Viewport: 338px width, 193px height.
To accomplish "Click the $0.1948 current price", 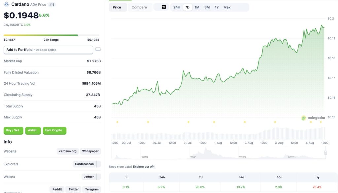I will click(x=21, y=15).
